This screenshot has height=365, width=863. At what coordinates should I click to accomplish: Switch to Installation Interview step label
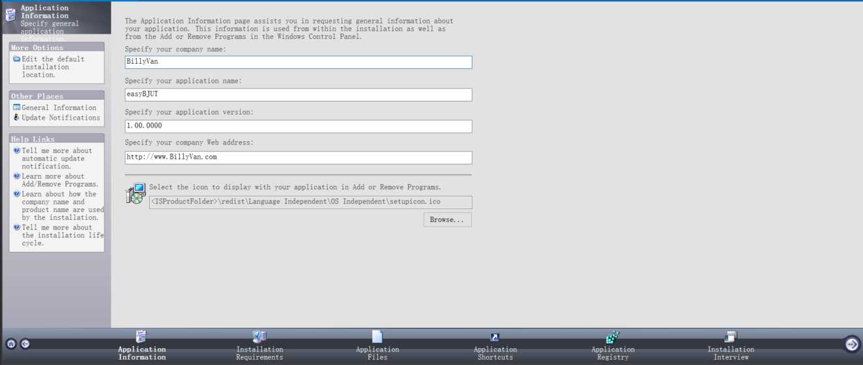(731, 353)
